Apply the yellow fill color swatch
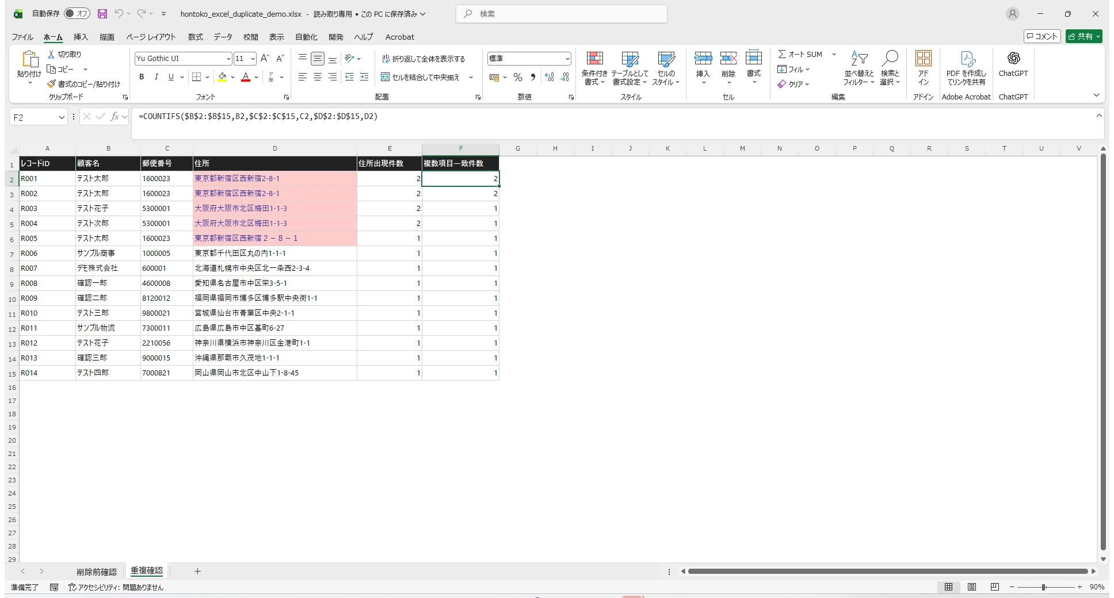 click(222, 77)
